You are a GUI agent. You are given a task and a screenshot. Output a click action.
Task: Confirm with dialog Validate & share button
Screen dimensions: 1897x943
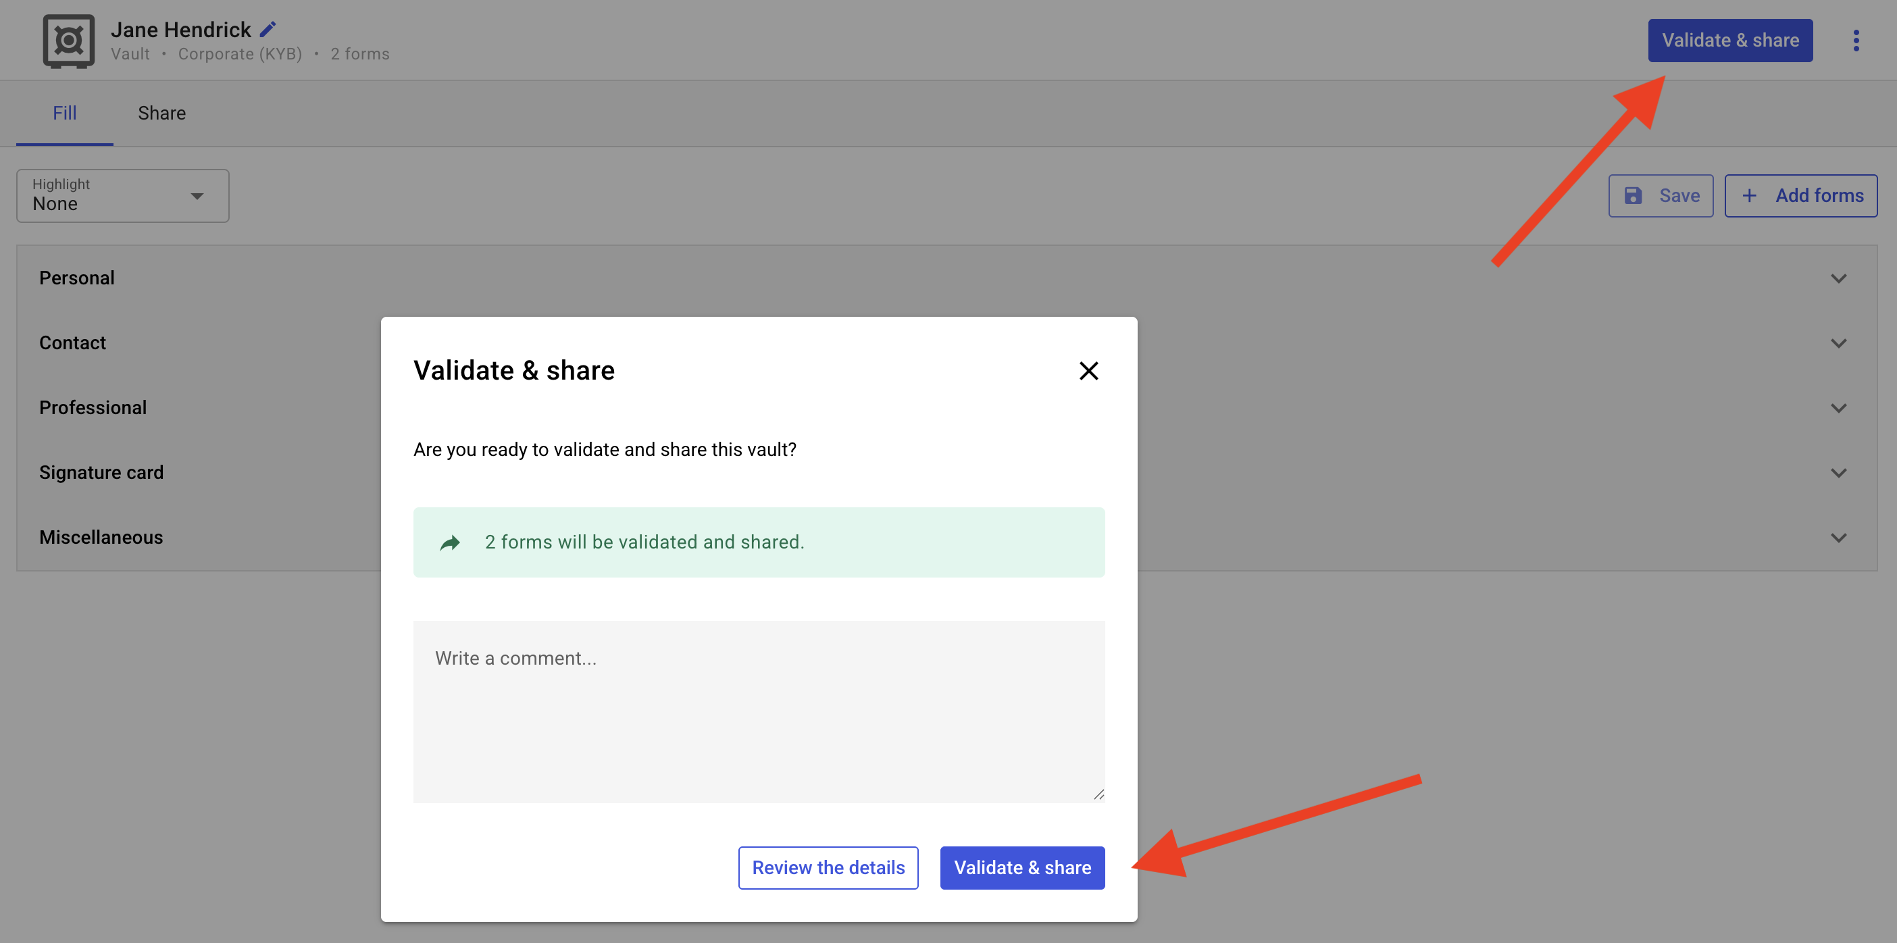click(x=1022, y=868)
